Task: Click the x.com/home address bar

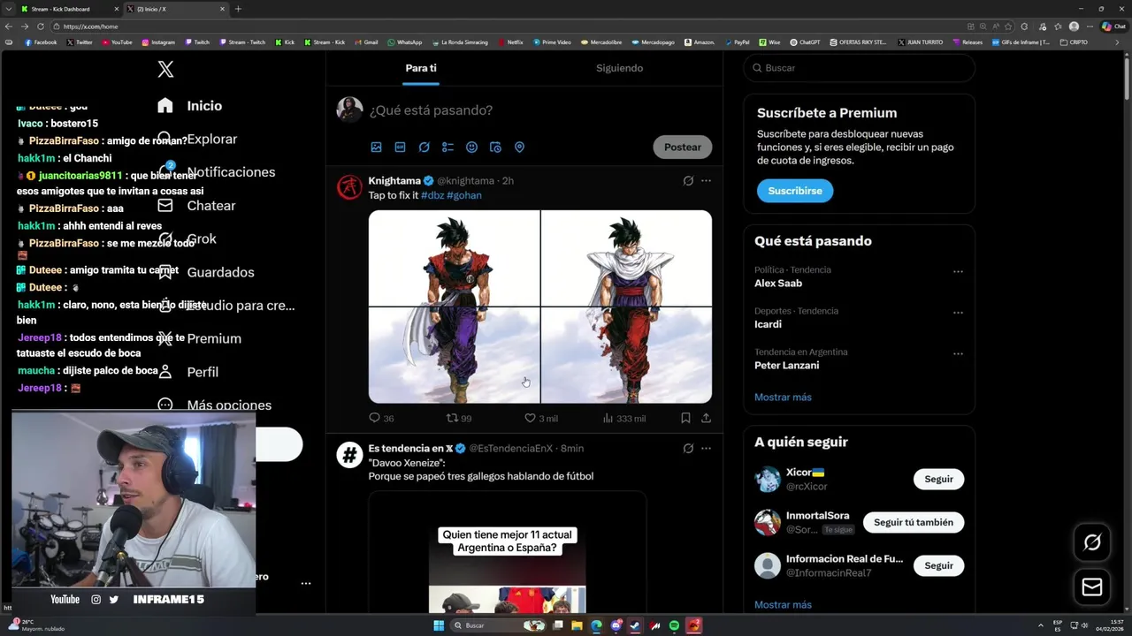Action: (504, 26)
